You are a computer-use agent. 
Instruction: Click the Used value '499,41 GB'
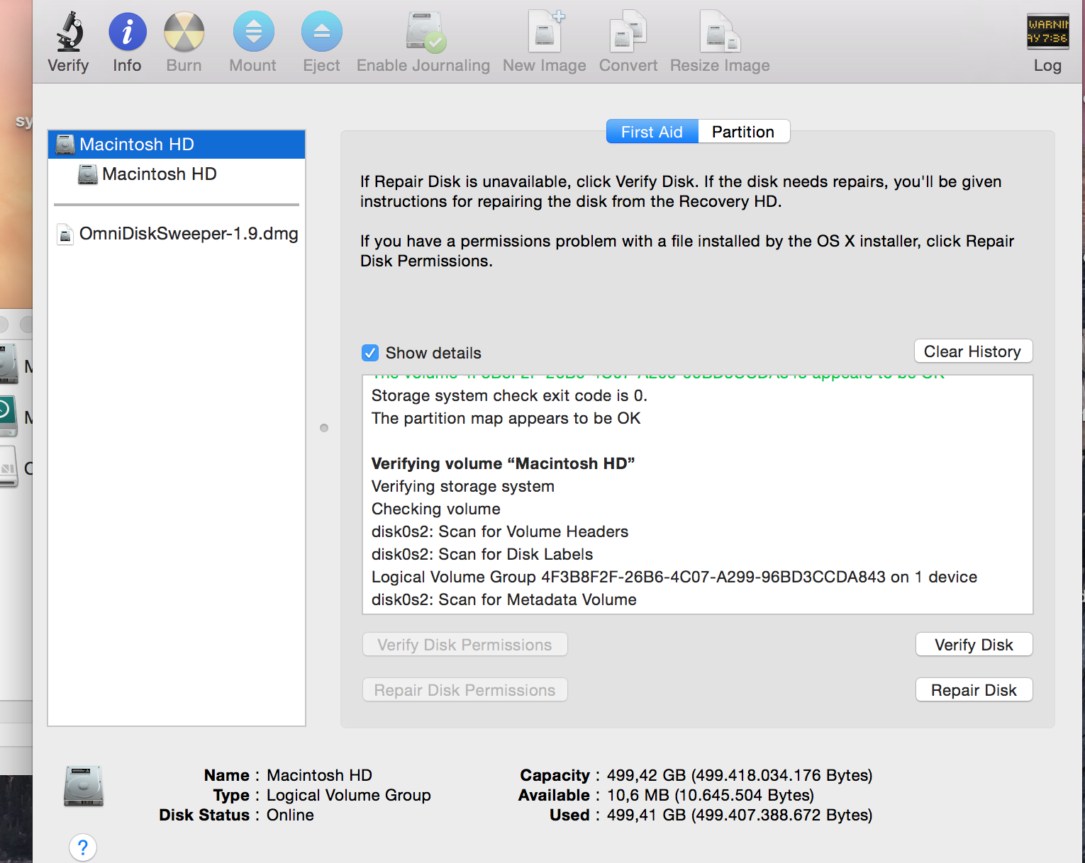[647, 815]
